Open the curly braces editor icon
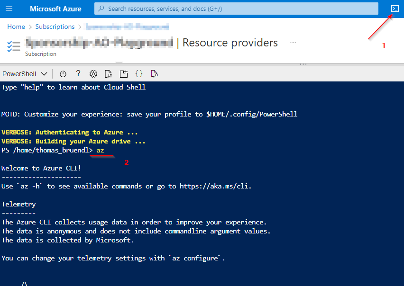The height and width of the screenshot is (286, 404). [x=139, y=74]
